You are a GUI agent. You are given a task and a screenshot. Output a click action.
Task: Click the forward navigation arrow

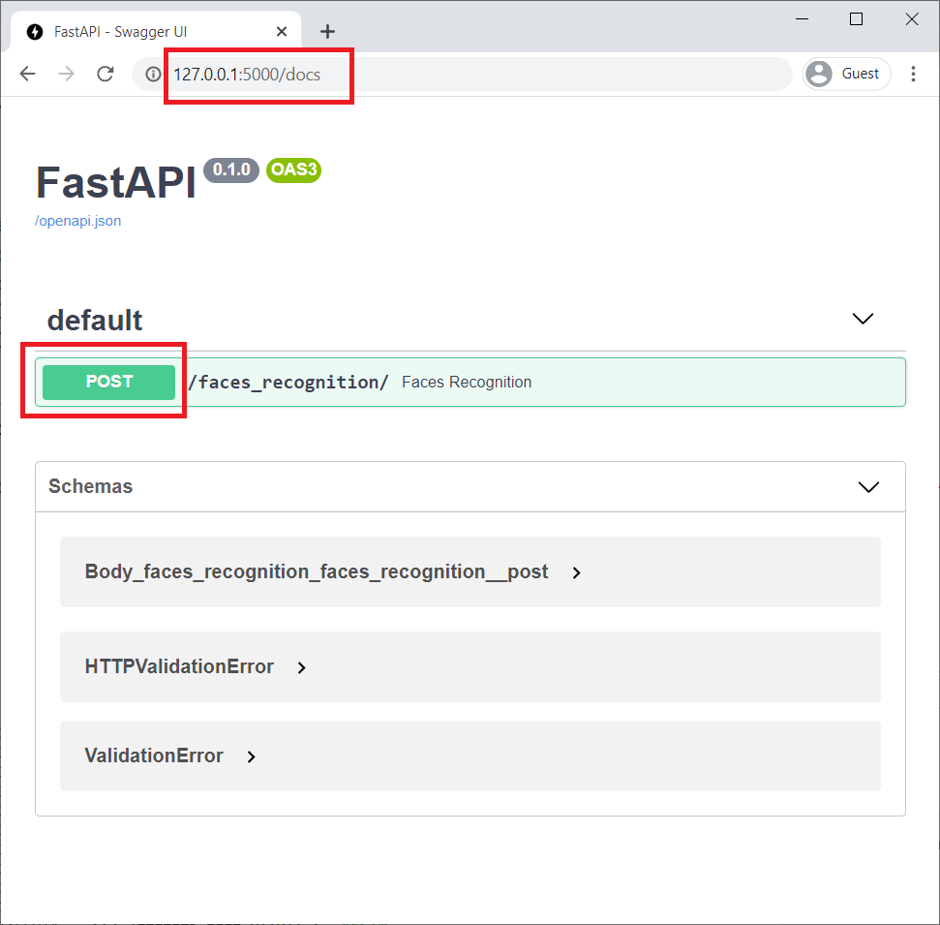point(66,73)
